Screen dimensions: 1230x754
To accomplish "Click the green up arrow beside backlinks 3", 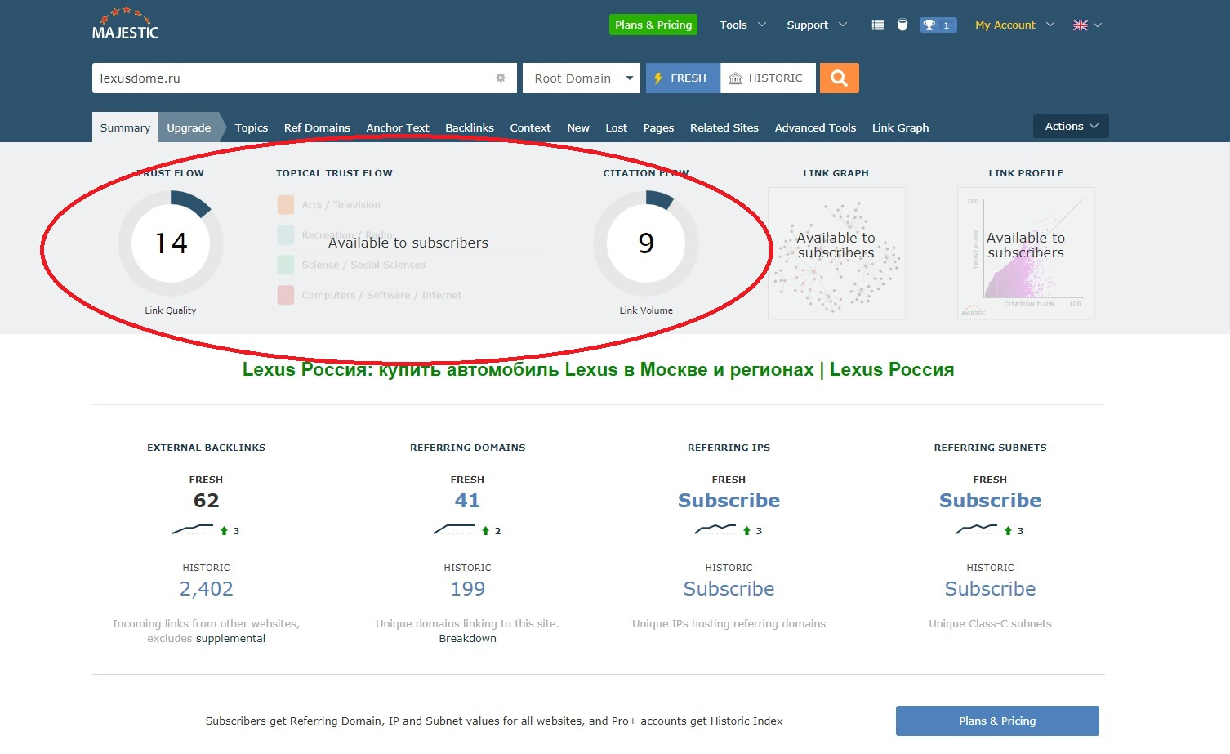I will (x=224, y=531).
